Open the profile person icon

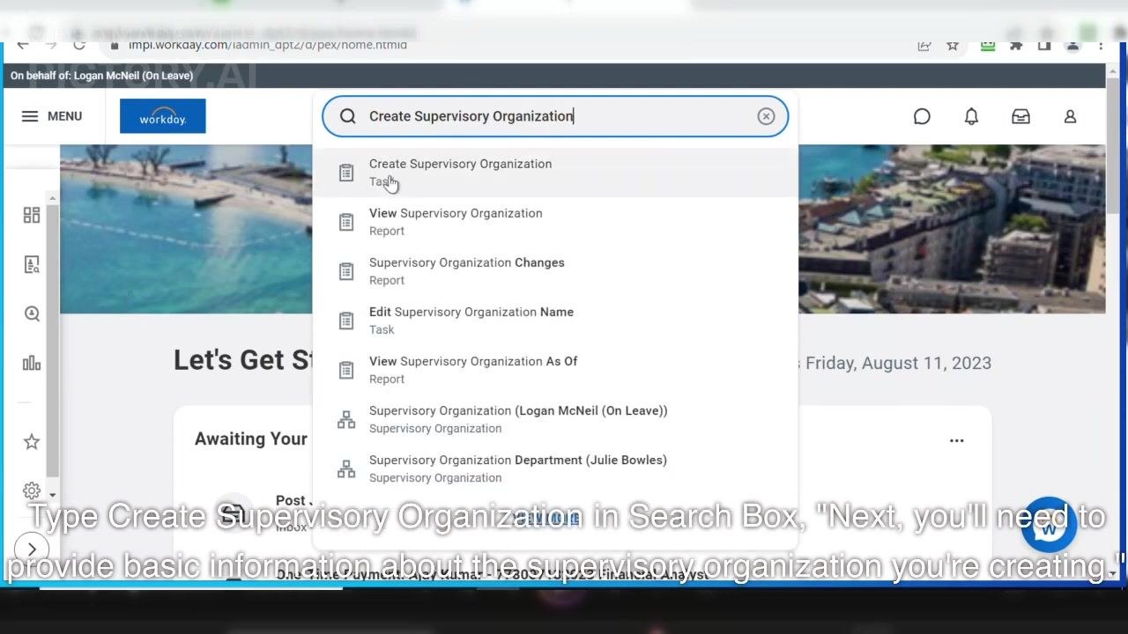coord(1070,116)
